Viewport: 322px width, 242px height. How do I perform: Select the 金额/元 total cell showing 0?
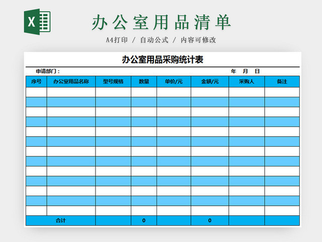click(x=210, y=221)
